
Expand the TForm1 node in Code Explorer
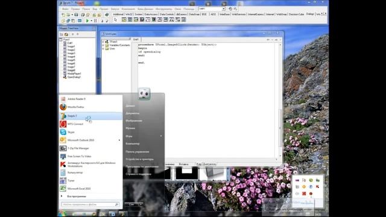(x=103, y=42)
